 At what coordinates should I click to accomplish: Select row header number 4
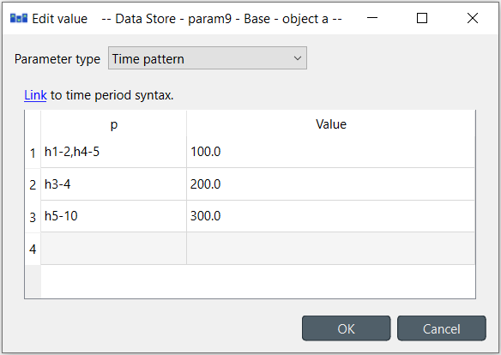(33, 249)
